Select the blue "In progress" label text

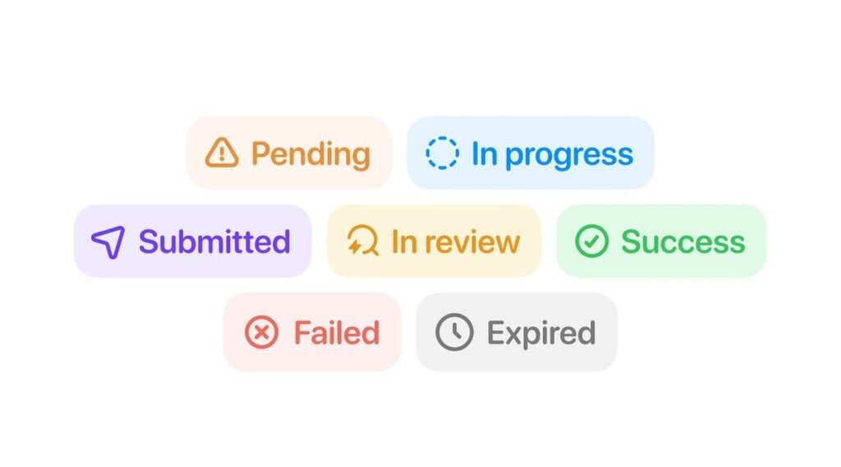552,153
